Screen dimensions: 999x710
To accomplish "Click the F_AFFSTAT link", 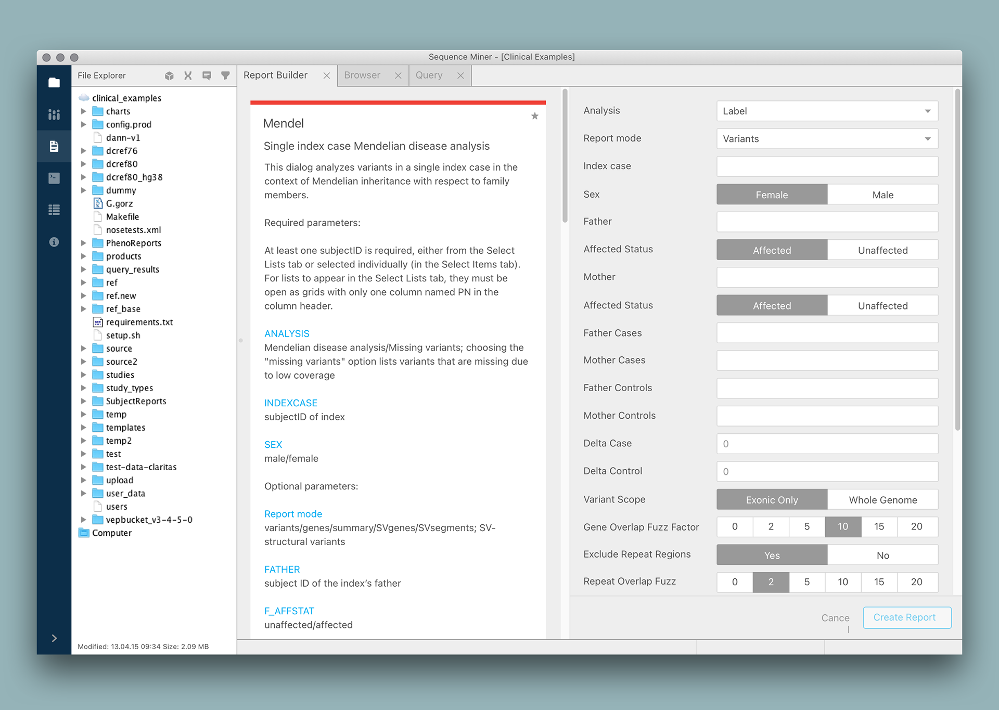I will pyautogui.click(x=289, y=611).
